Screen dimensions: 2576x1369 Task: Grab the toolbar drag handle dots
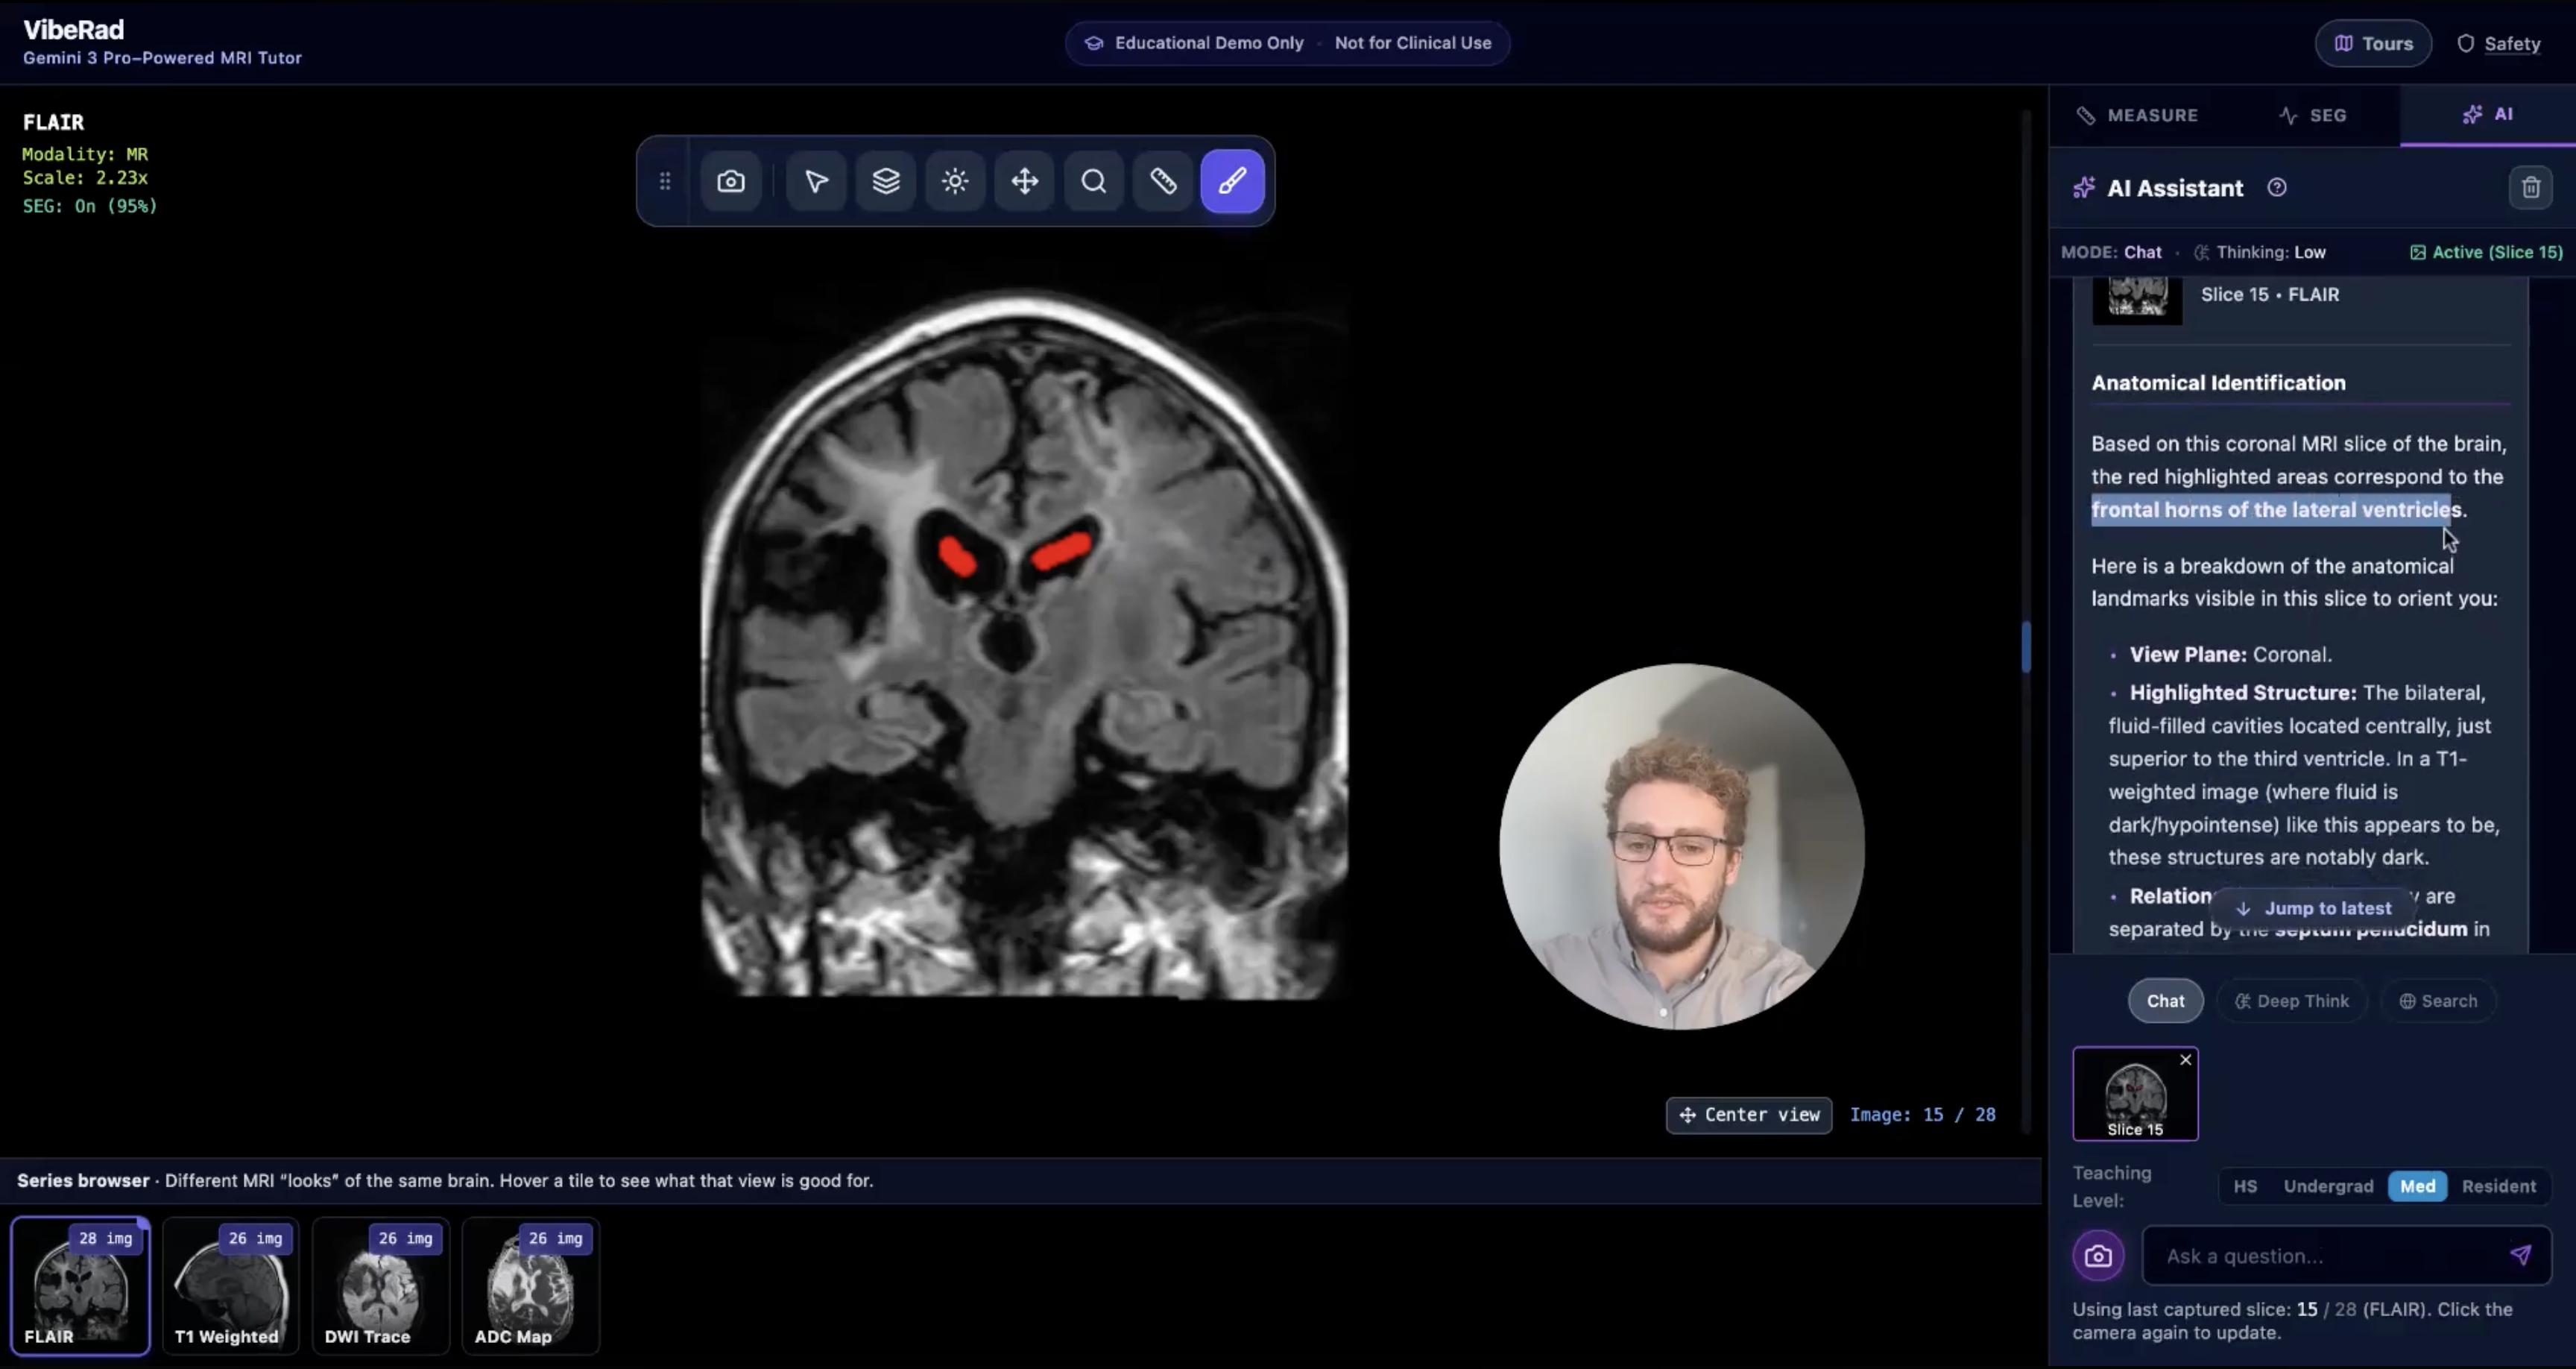point(665,181)
